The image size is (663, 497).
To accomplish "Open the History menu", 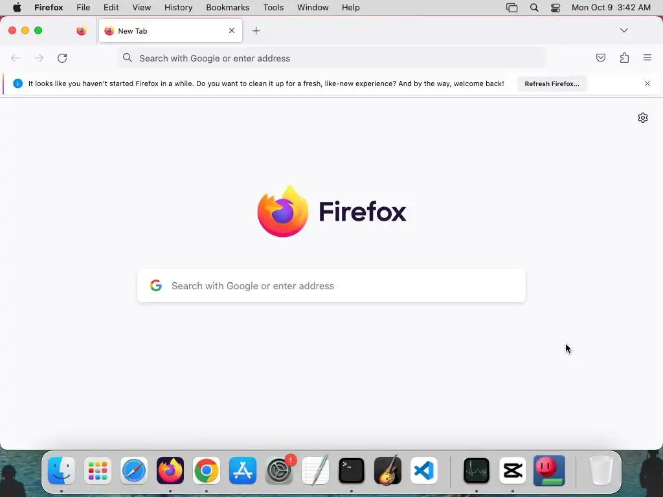I will coord(179,8).
